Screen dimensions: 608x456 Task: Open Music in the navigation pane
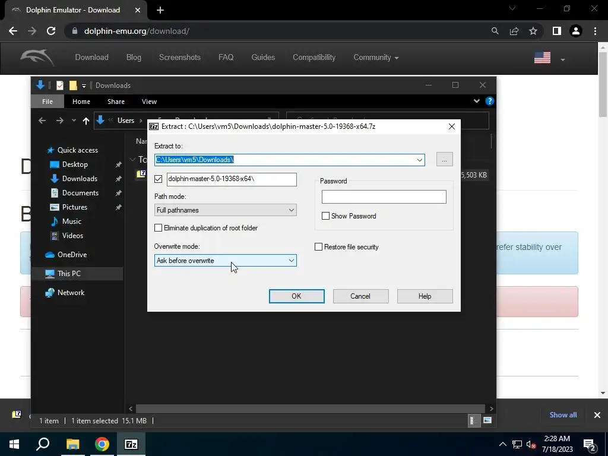pos(72,221)
